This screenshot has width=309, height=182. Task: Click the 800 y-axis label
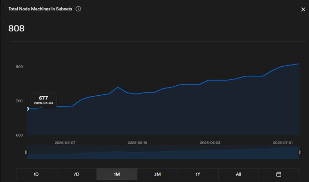(19, 67)
